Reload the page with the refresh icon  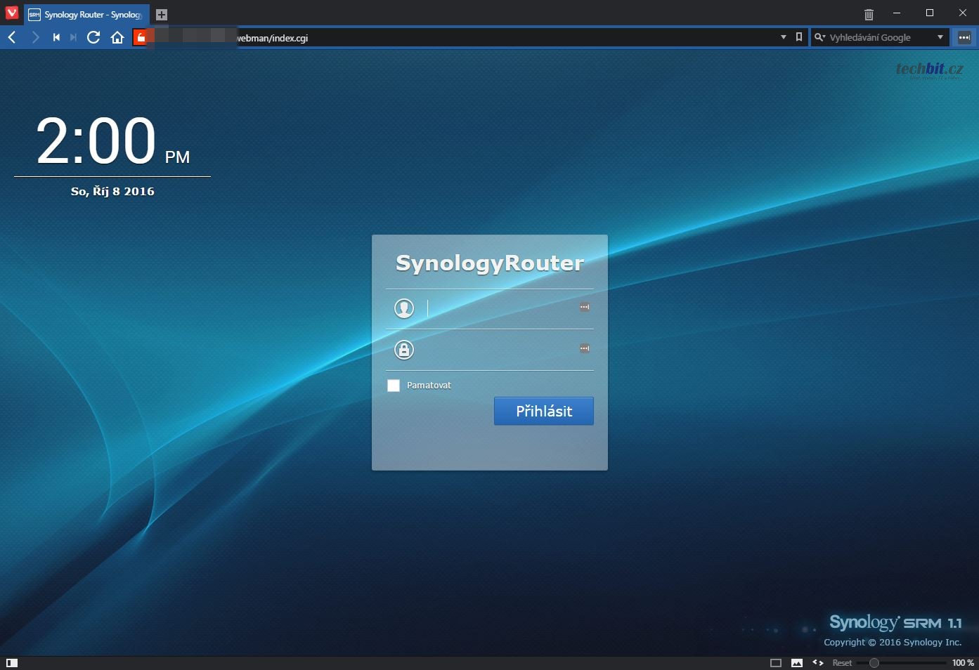click(93, 37)
